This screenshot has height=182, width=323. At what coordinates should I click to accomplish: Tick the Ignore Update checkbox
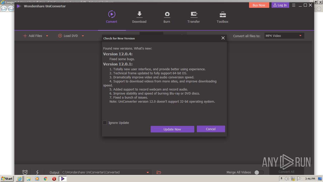pyautogui.click(x=105, y=123)
